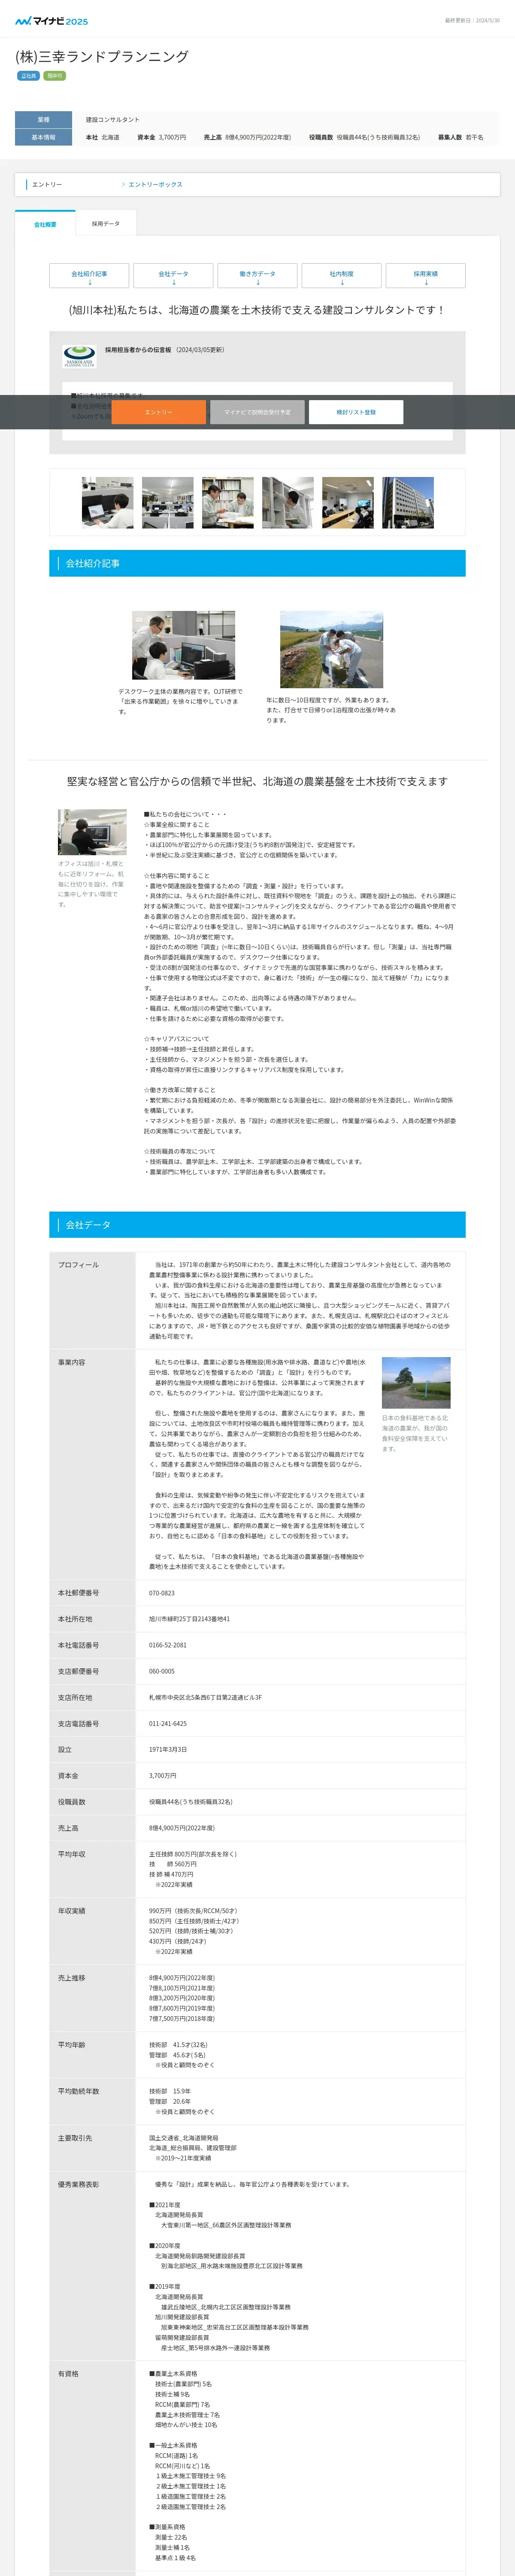Click the company name (株)三幸ランドプランニング heading
Screen dimensions: 515x2576
pos(102,57)
